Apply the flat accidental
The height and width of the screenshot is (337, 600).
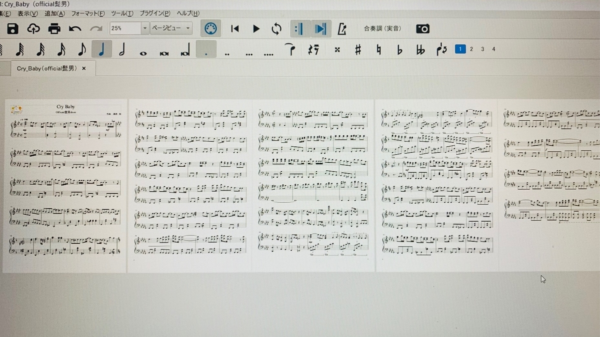(399, 49)
